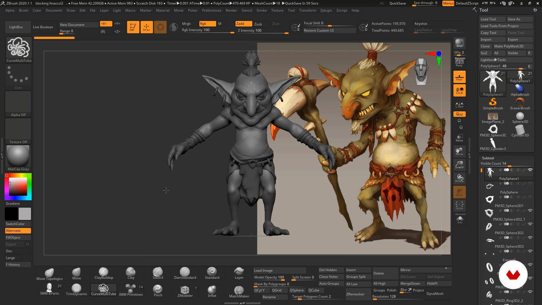Select the ClayBuildup brush
Screen dimensions: 542x305
[104, 273]
